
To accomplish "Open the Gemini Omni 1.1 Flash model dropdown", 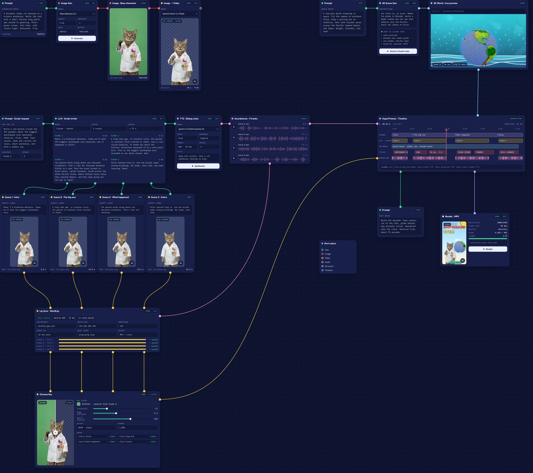I will (180, 14).
